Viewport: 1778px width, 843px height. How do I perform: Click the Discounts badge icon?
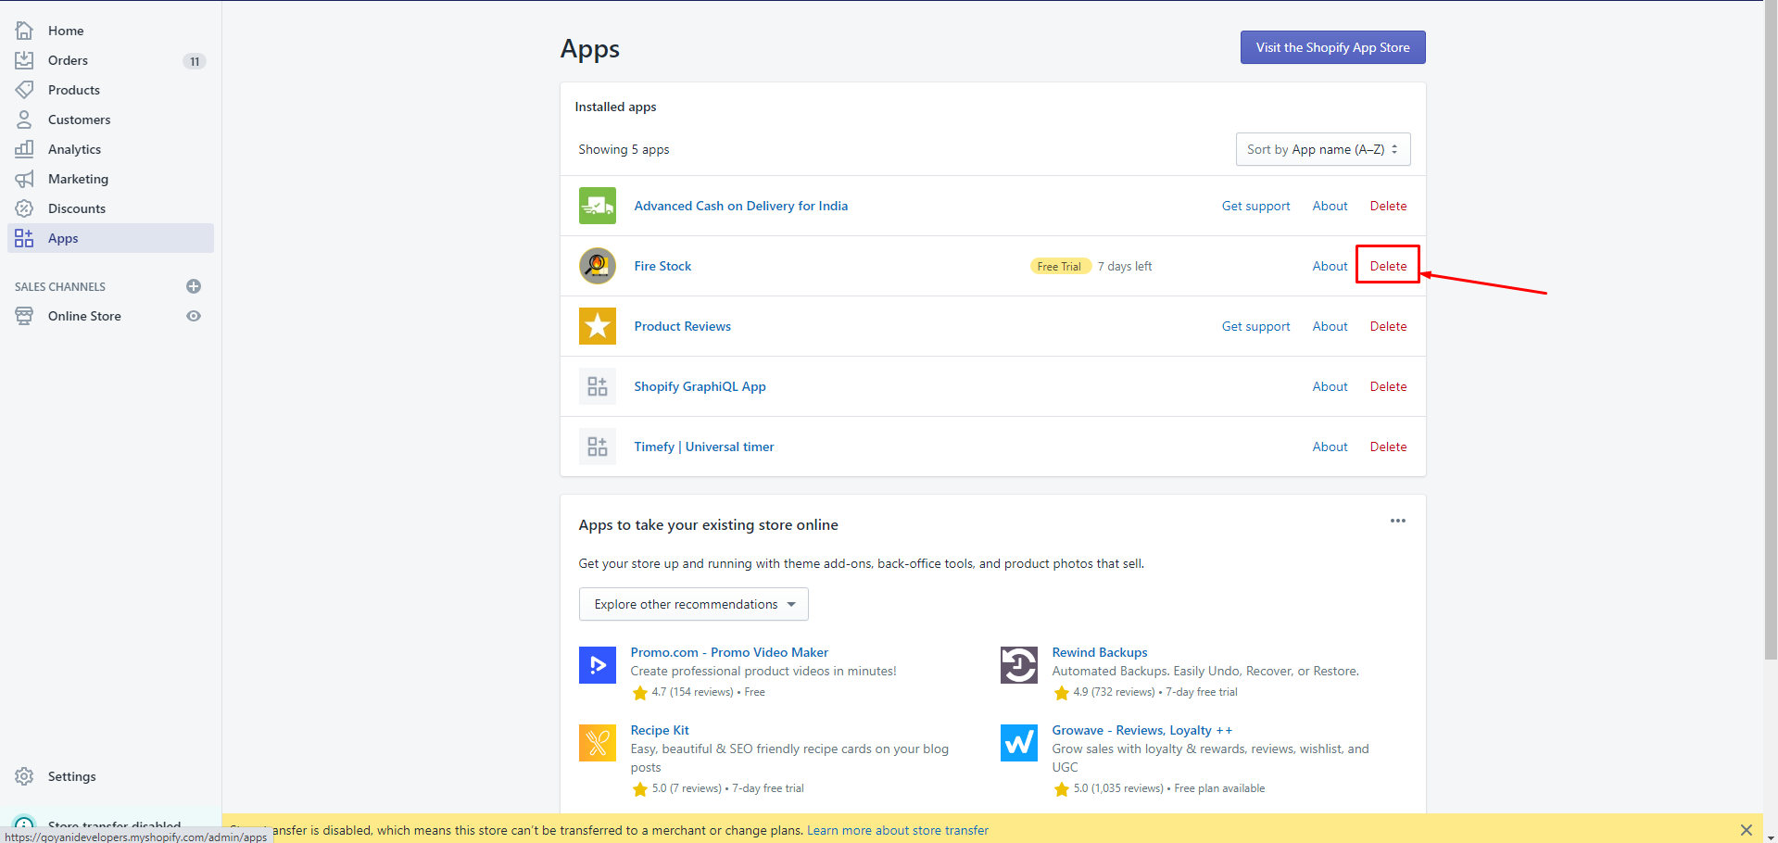click(x=24, y=208)
